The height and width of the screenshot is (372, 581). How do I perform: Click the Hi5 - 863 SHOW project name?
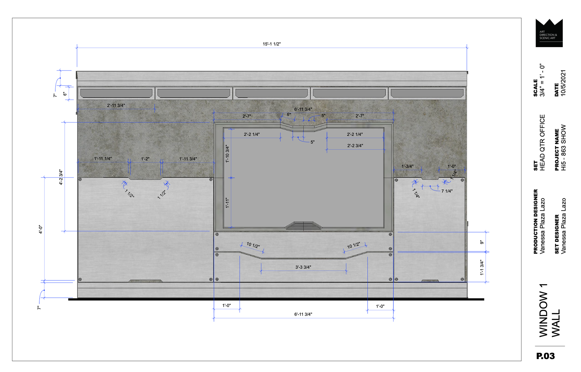[x=563, y=148]
